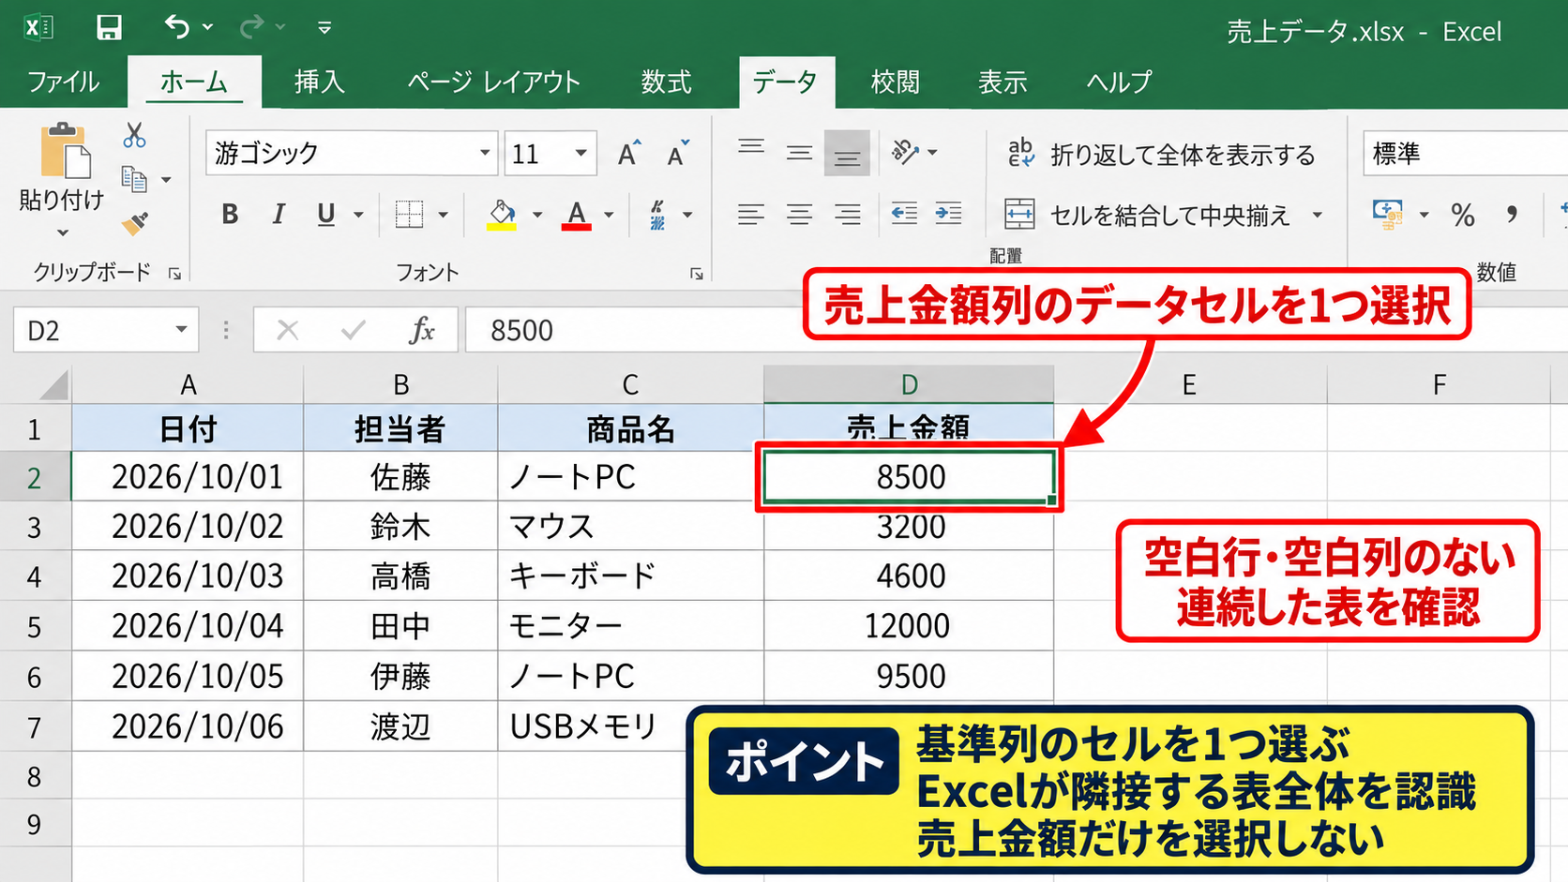This screenshot has height=882, width=1568.
Task: Click セルを結合して中央揃え button
Action: (x=1148, y=216)
